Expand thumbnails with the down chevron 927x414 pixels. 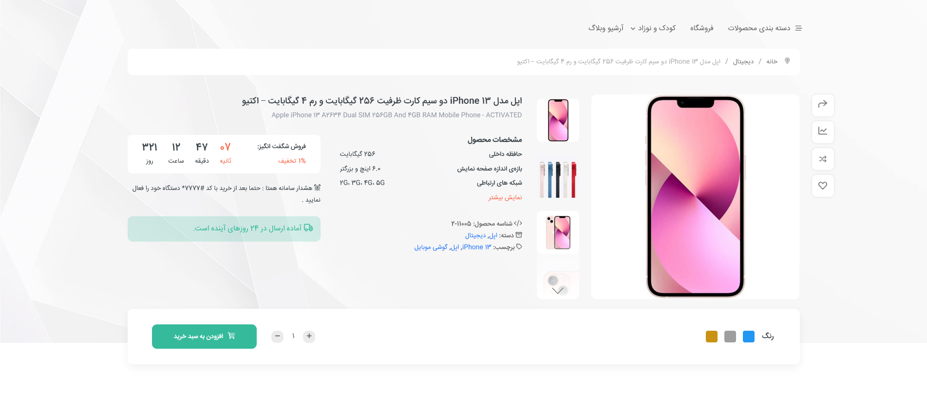(558, 291)
